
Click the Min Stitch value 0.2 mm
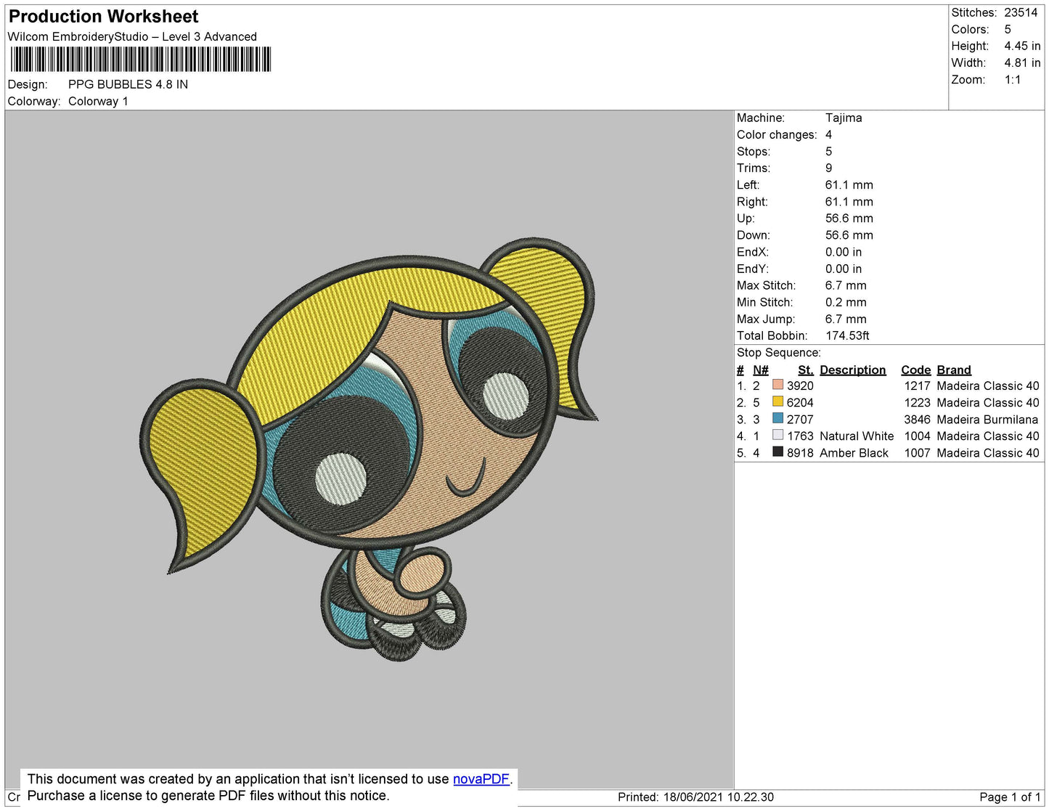coord(846,302)
